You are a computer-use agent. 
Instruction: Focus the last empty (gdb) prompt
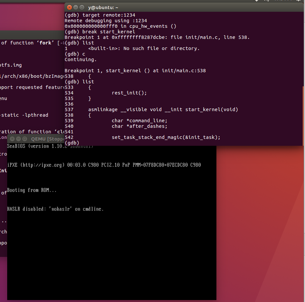coord(72,143)
